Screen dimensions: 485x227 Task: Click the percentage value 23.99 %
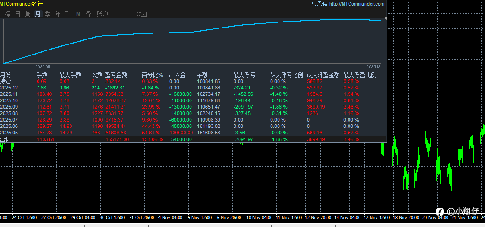click(x=151, y=107)
